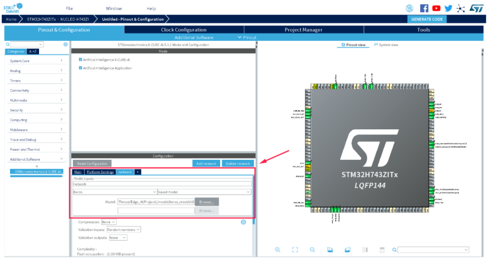This screenshot has width=490, height=260.
Task: Rotate the chip clockwise
Action: coord(330,250)
